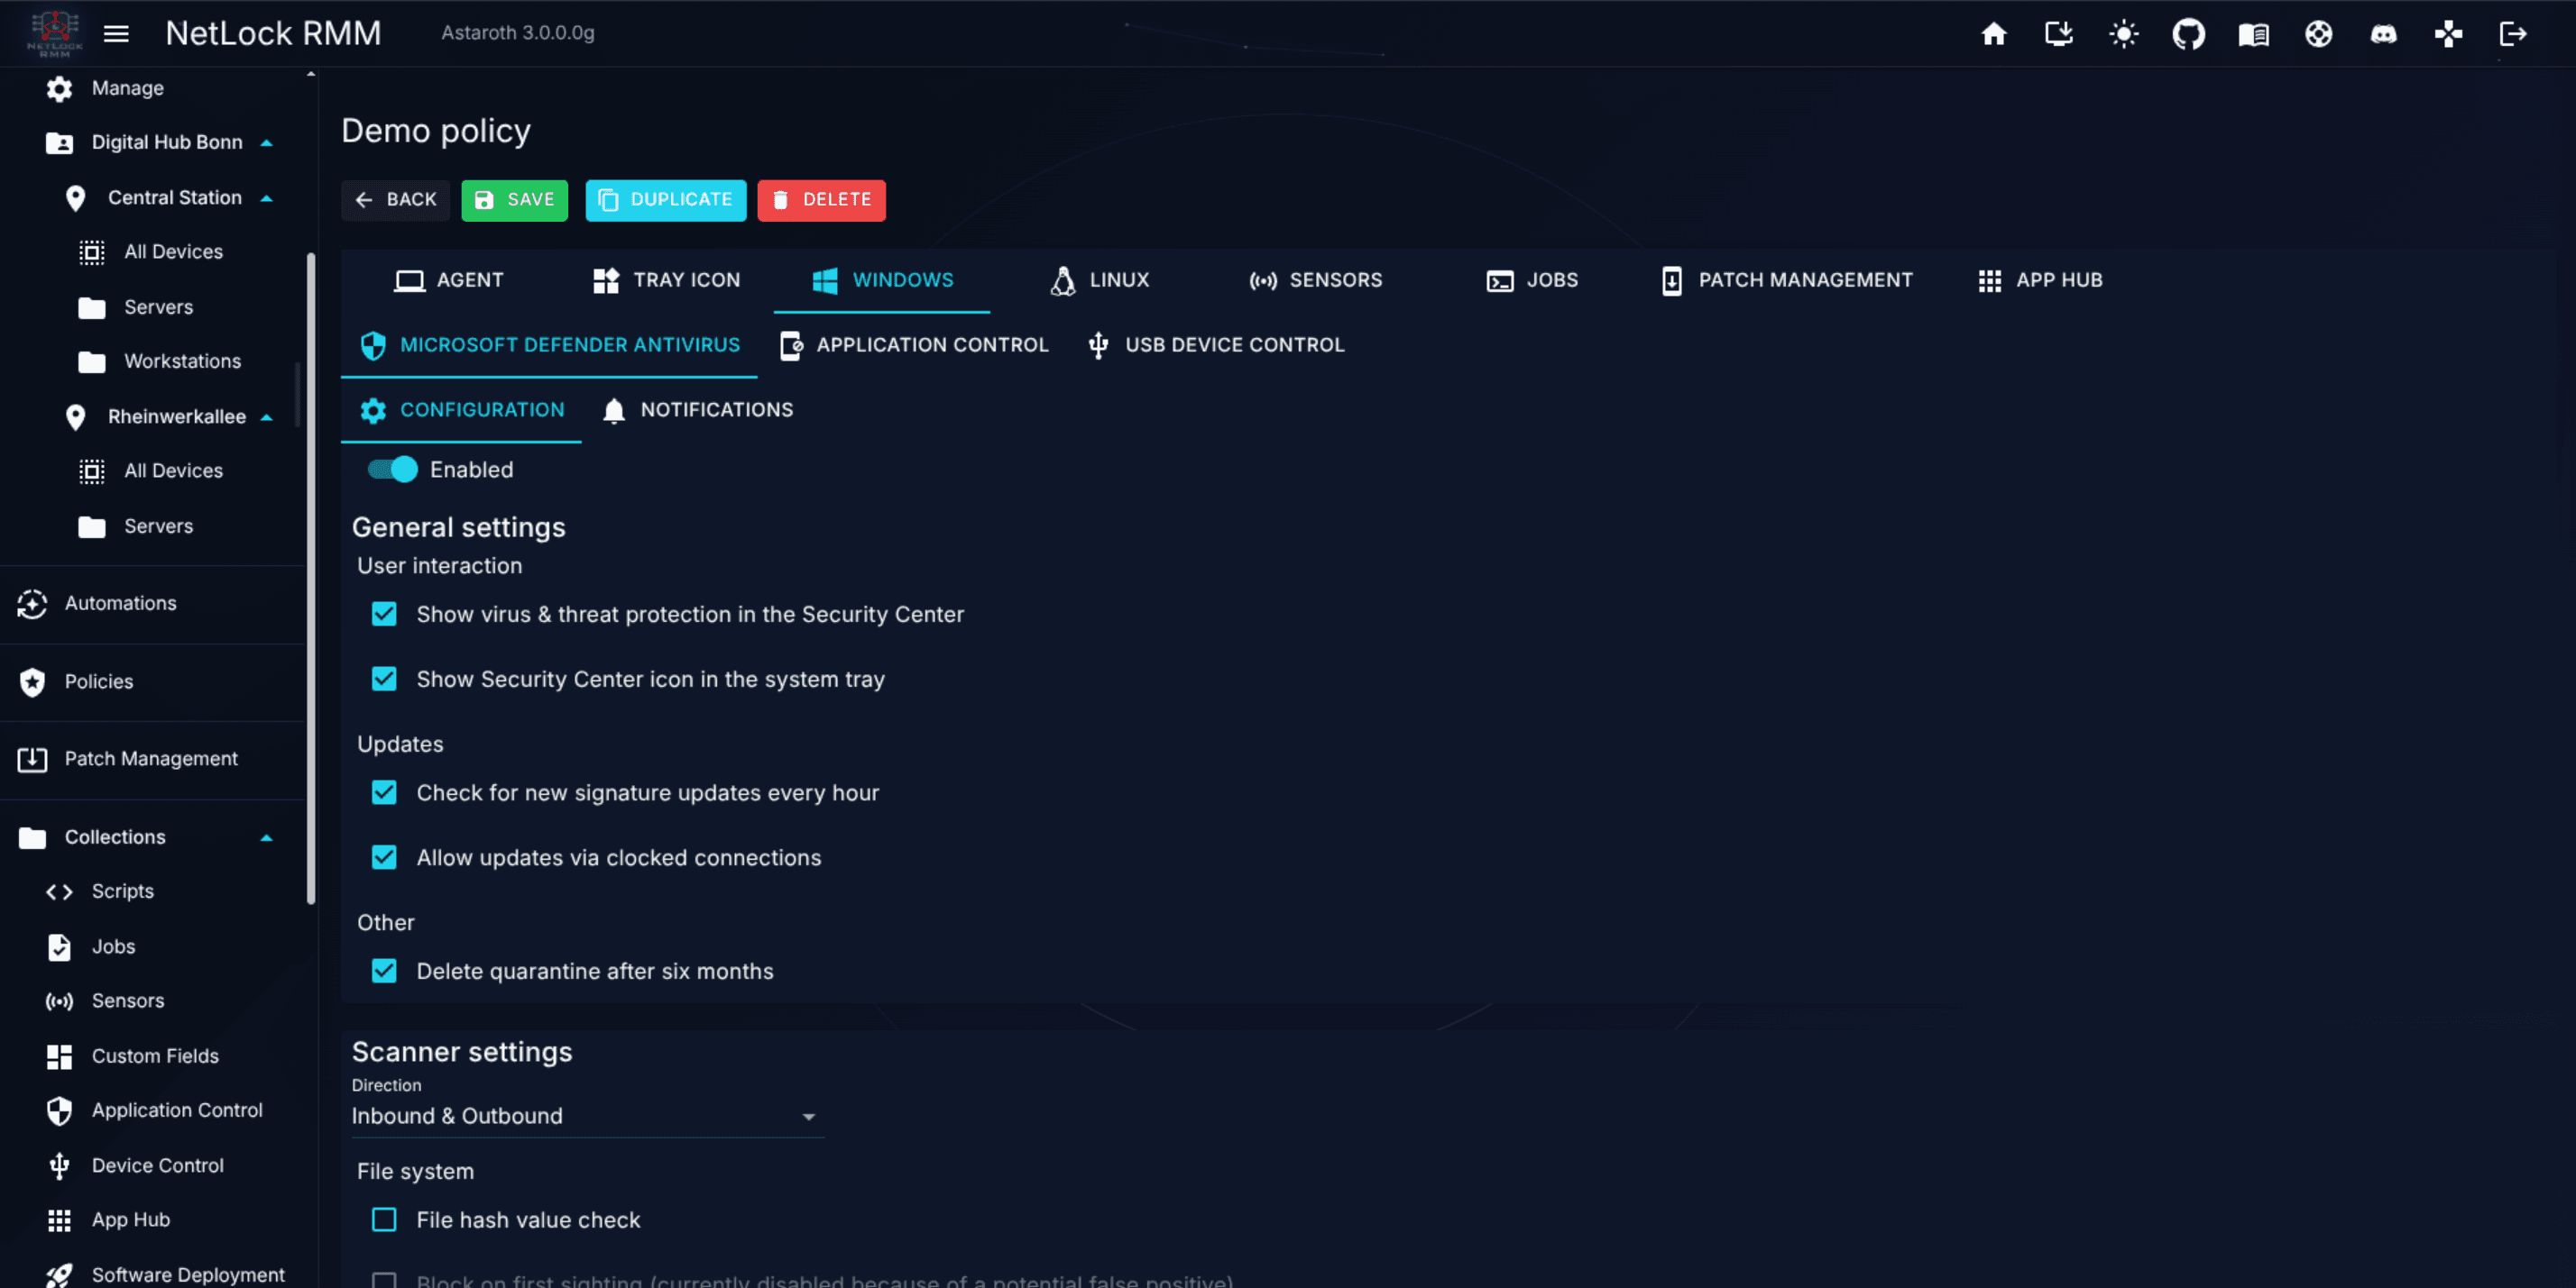Viewport: 2576px width, 1288px height.
Task: Uncheck Show virus & threat protection in Security Center
Action: click(x=384, y=615)
